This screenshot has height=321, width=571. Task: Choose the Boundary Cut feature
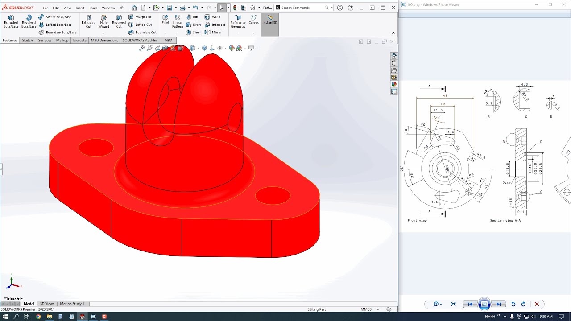click(x=142, y=32)
